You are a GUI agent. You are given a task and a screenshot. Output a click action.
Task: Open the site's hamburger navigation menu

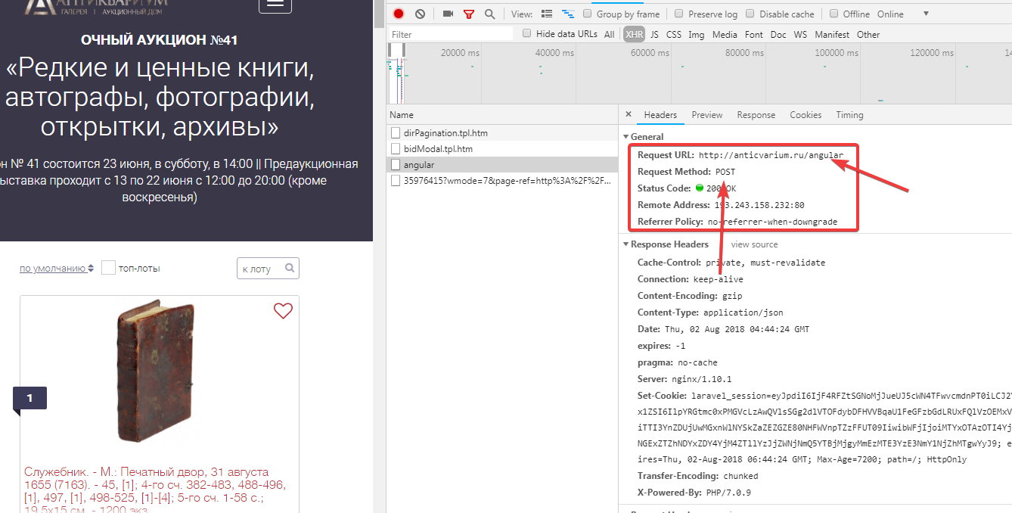(275, 5)
